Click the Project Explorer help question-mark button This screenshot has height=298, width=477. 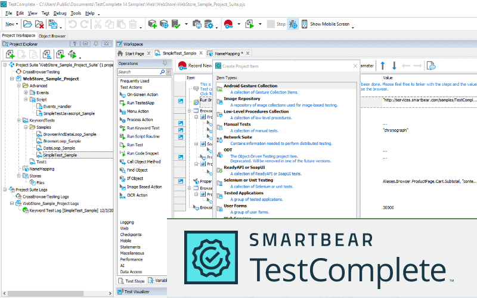point(75,44)
